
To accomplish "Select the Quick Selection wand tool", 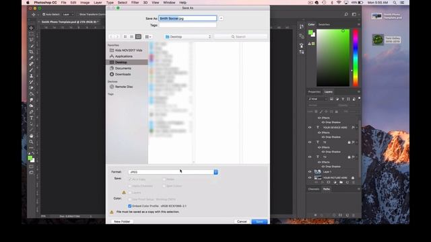I will coord(31,46).
